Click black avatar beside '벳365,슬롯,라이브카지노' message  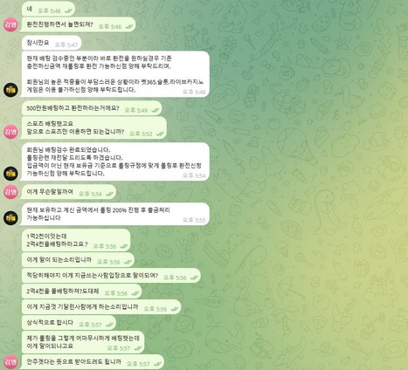(10, 90)
